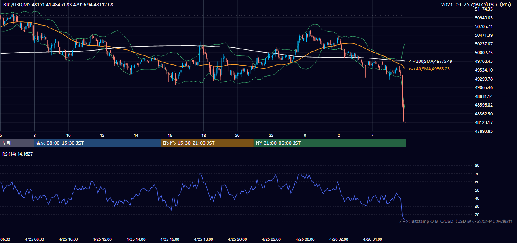
Task: Click hour label 10 under price chart
Action: point(68,135)
